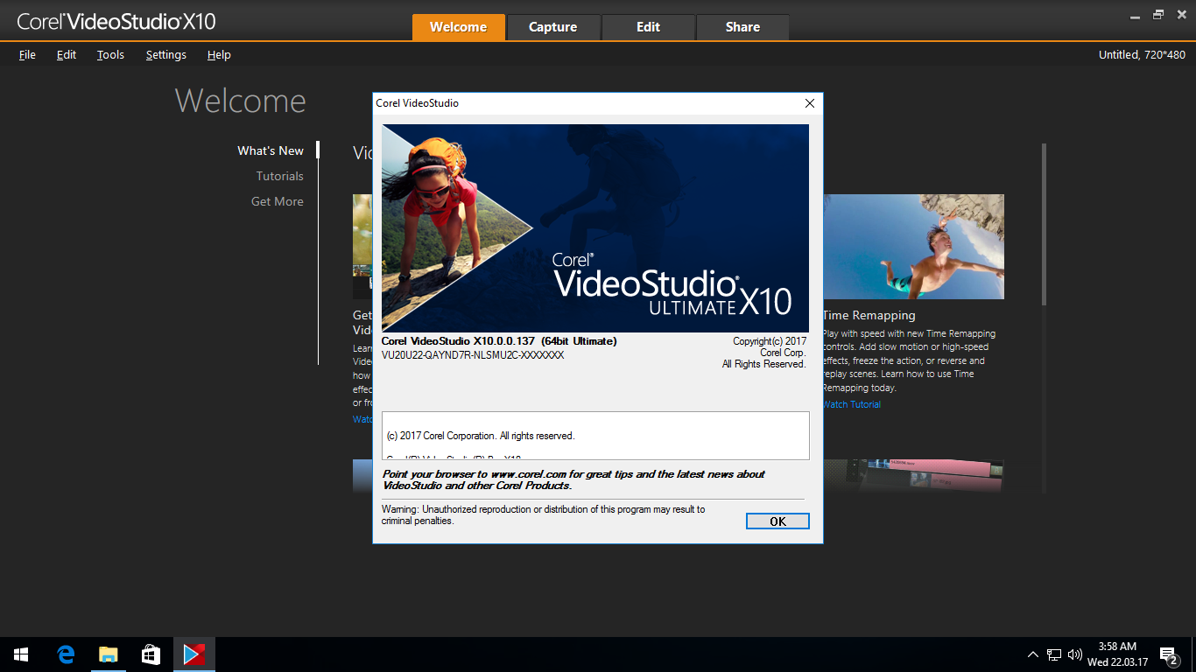This screenshot has width=1196, height=672.
Task: Show hidden system tray icons
Action: point(1033,654)
